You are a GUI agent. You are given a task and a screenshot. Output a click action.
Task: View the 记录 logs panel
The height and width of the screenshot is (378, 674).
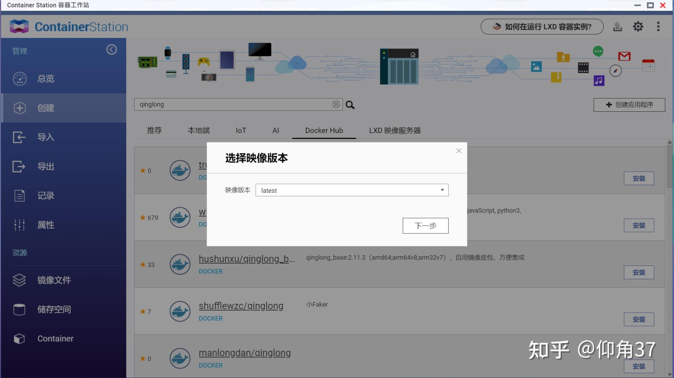46,196
